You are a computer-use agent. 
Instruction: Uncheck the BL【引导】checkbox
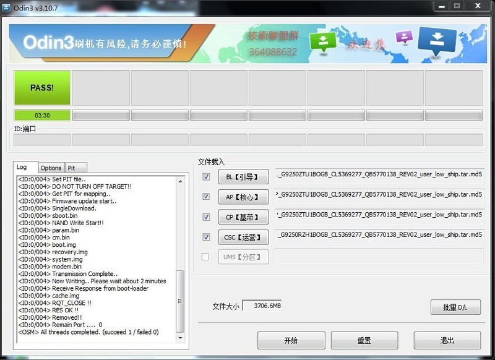click(x=205, y=178)
